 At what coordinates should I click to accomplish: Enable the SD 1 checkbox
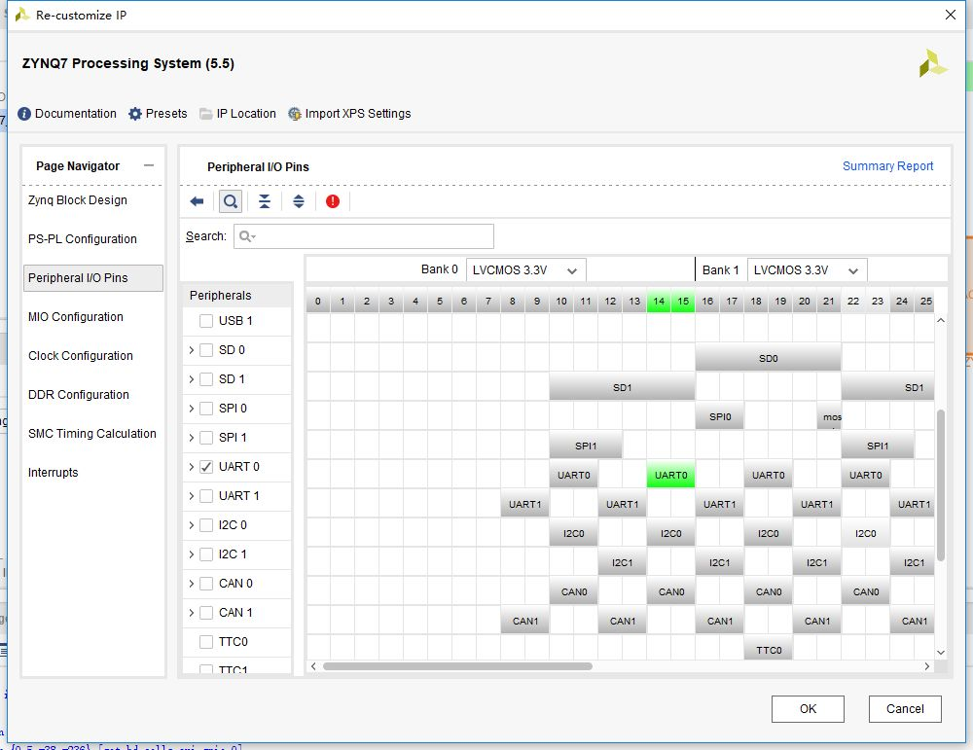(x=206, y=379)
